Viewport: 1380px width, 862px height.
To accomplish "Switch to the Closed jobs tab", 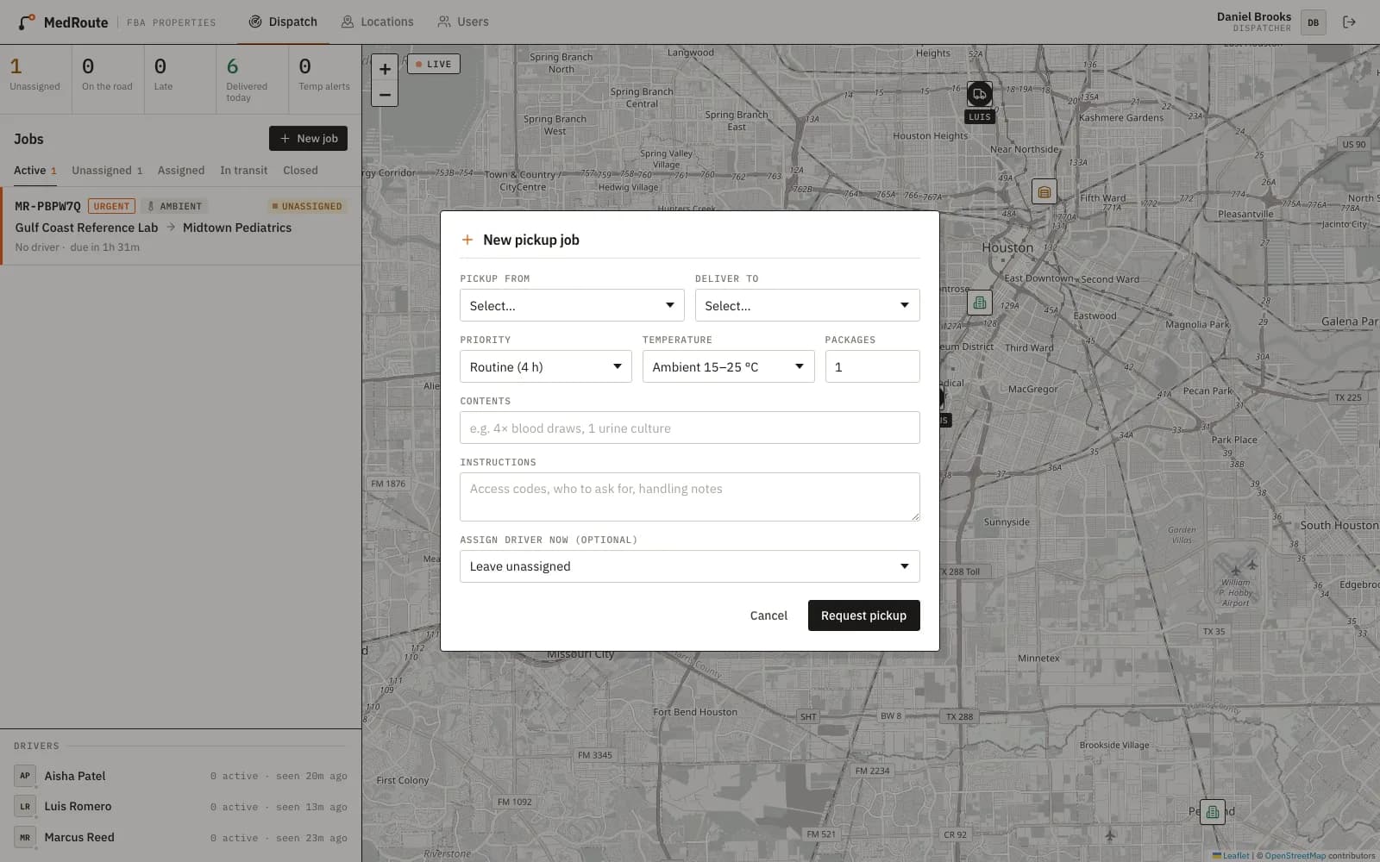I will (x=300, y=171).
